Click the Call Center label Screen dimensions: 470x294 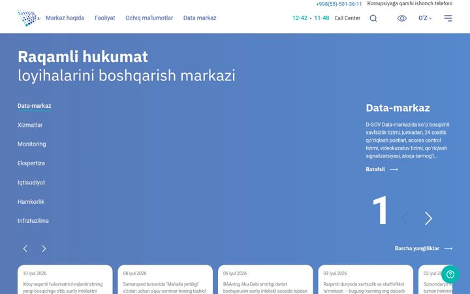pyautogui.click(x=347, y=18)
